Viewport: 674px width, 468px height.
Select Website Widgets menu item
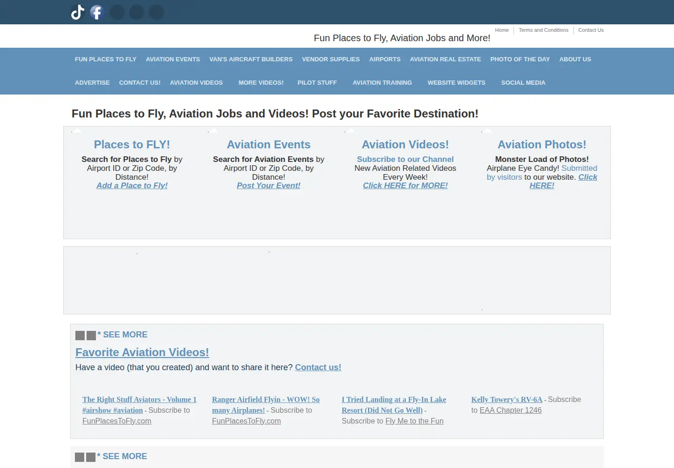click(456, 83)
